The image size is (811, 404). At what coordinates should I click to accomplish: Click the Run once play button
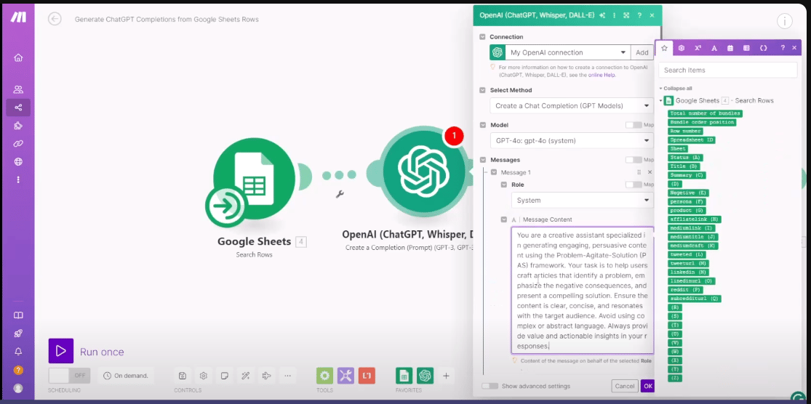pos(61,351)
